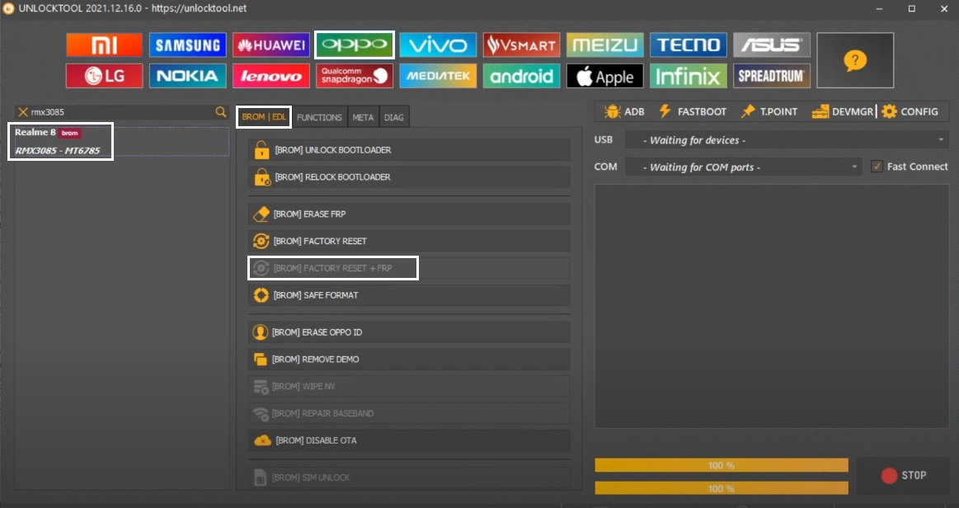The width and height of the screenshot is (959, 508).
Task: Select the Vivo brand tile
Action: click(x=438, y=45)
